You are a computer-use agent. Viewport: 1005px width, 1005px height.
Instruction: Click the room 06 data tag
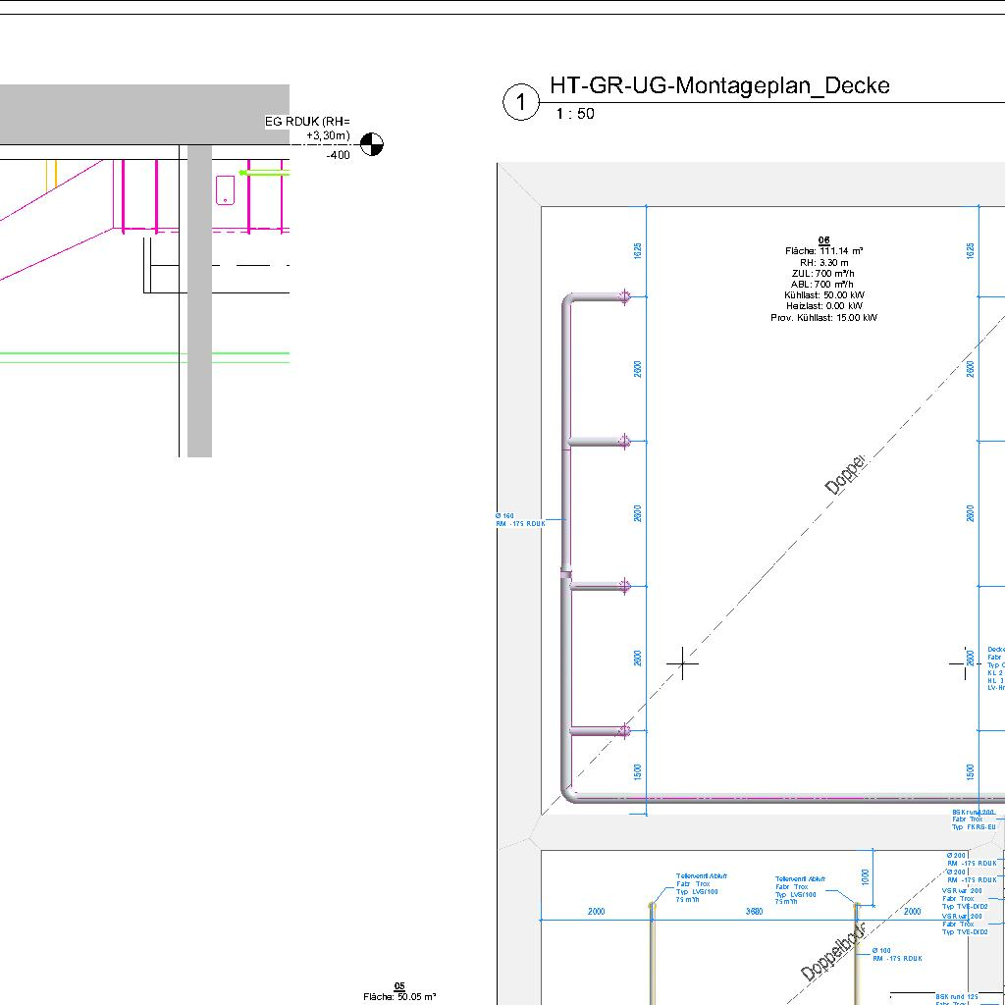click(x=823, y=280)
